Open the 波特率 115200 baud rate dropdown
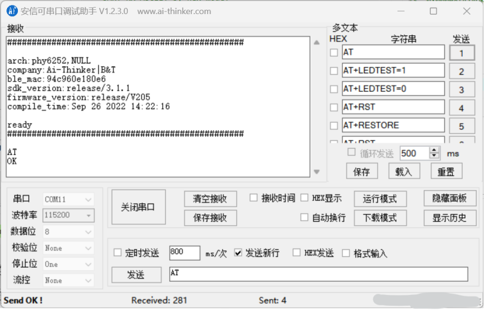 click(68, 215)
